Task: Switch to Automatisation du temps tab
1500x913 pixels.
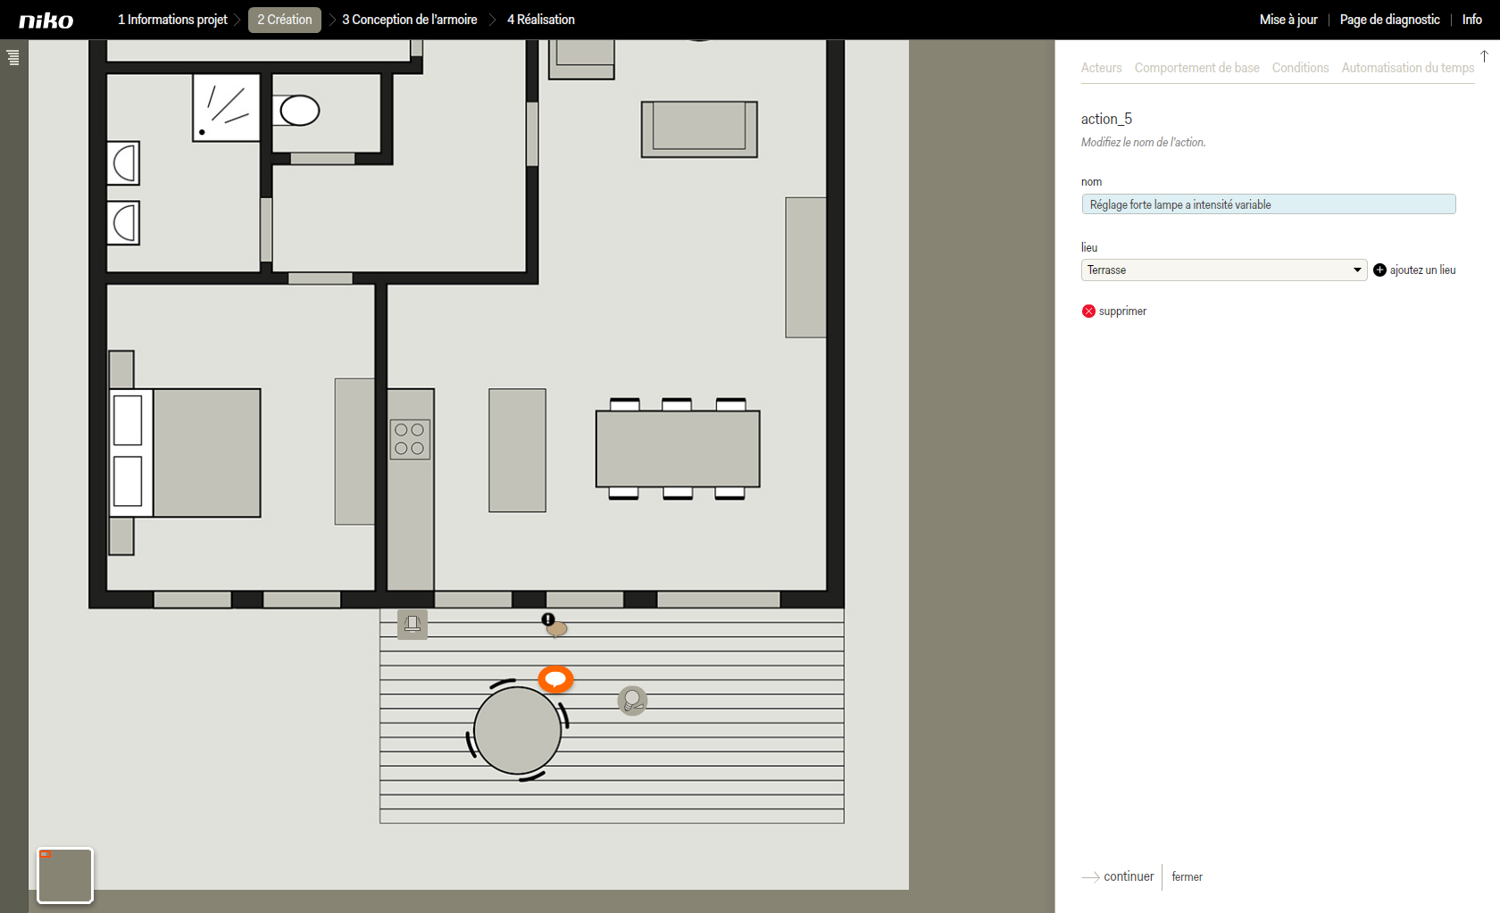Action: coord(1407,68)
